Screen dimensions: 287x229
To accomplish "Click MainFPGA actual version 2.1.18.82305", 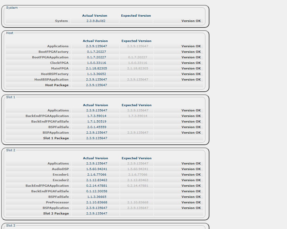I will 96,68.
